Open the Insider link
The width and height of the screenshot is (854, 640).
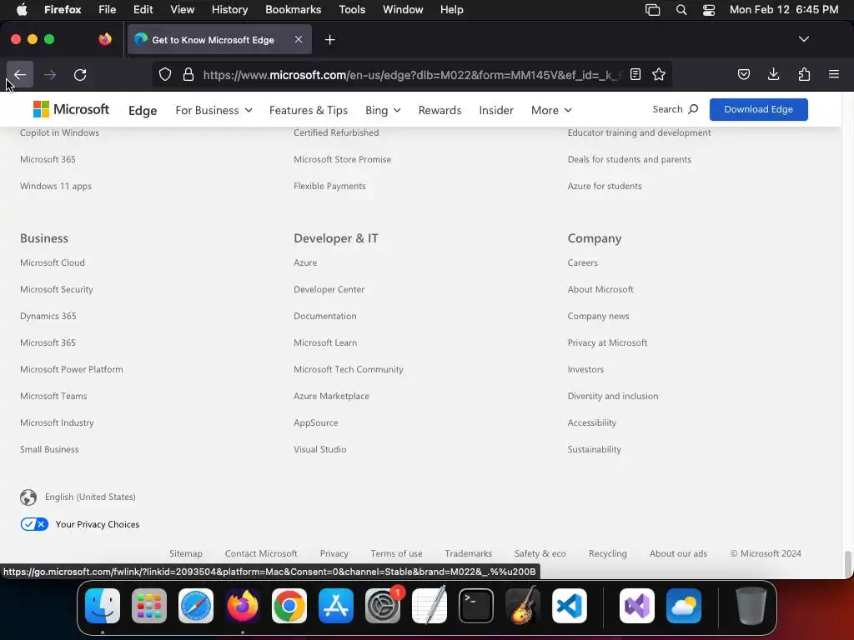tap(496, 110)
